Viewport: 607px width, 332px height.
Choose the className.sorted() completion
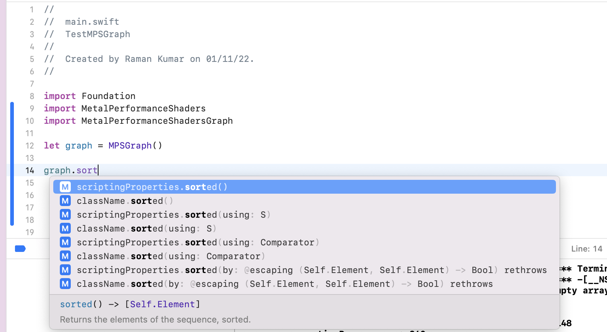[125, 201]
